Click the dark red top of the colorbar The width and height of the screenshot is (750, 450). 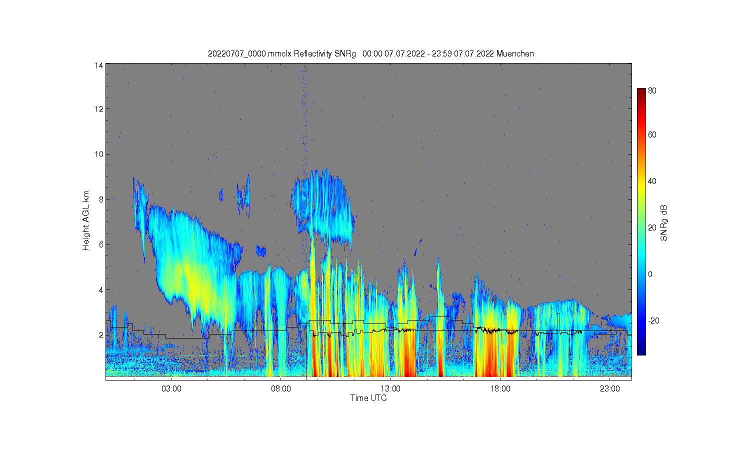641,93
